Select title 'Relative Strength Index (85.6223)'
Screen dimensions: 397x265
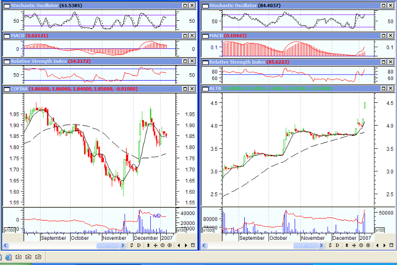click(249, 62)
